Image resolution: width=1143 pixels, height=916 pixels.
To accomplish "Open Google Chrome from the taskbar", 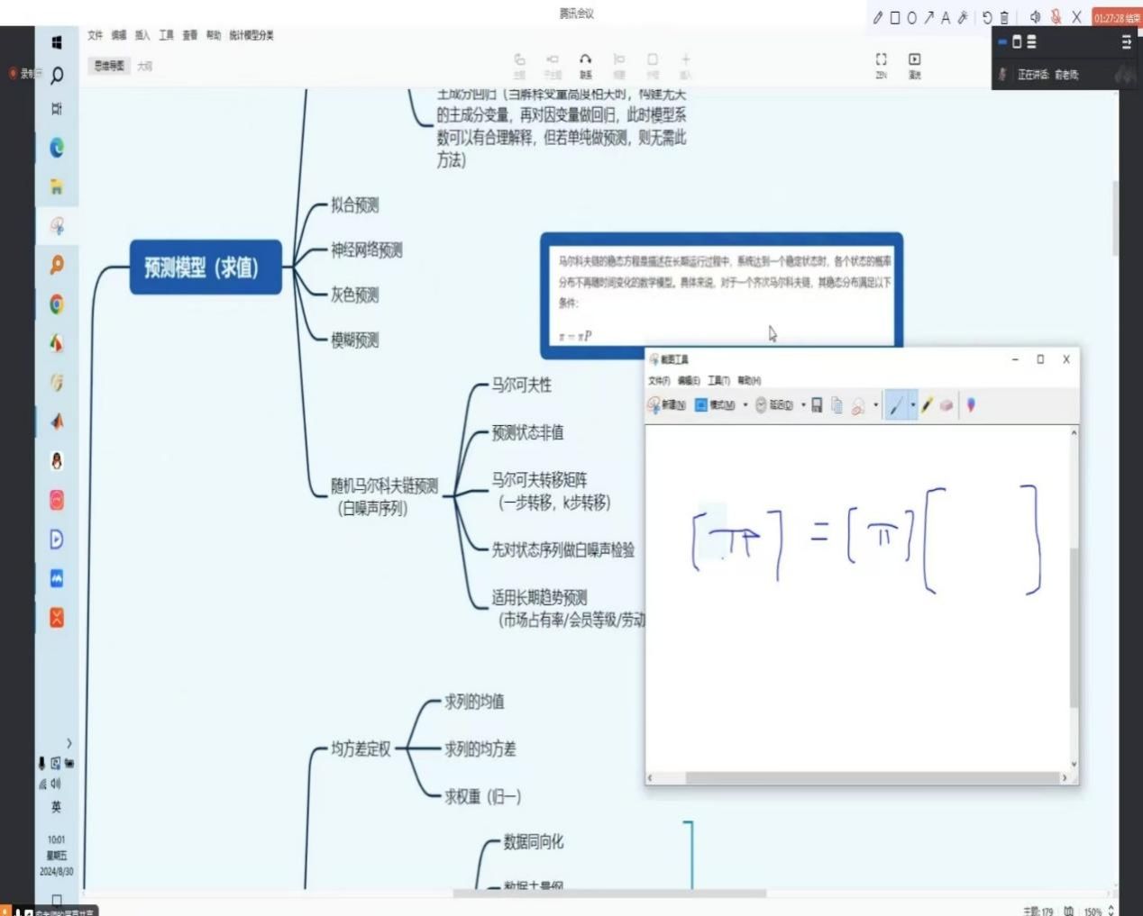I will pyautogui.click(x=57, y=304).
